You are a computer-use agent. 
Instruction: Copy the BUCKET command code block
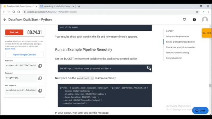point(148,67)
